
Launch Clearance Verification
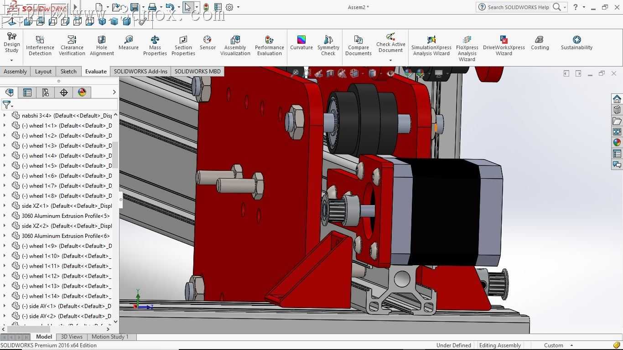click(72, 46)
